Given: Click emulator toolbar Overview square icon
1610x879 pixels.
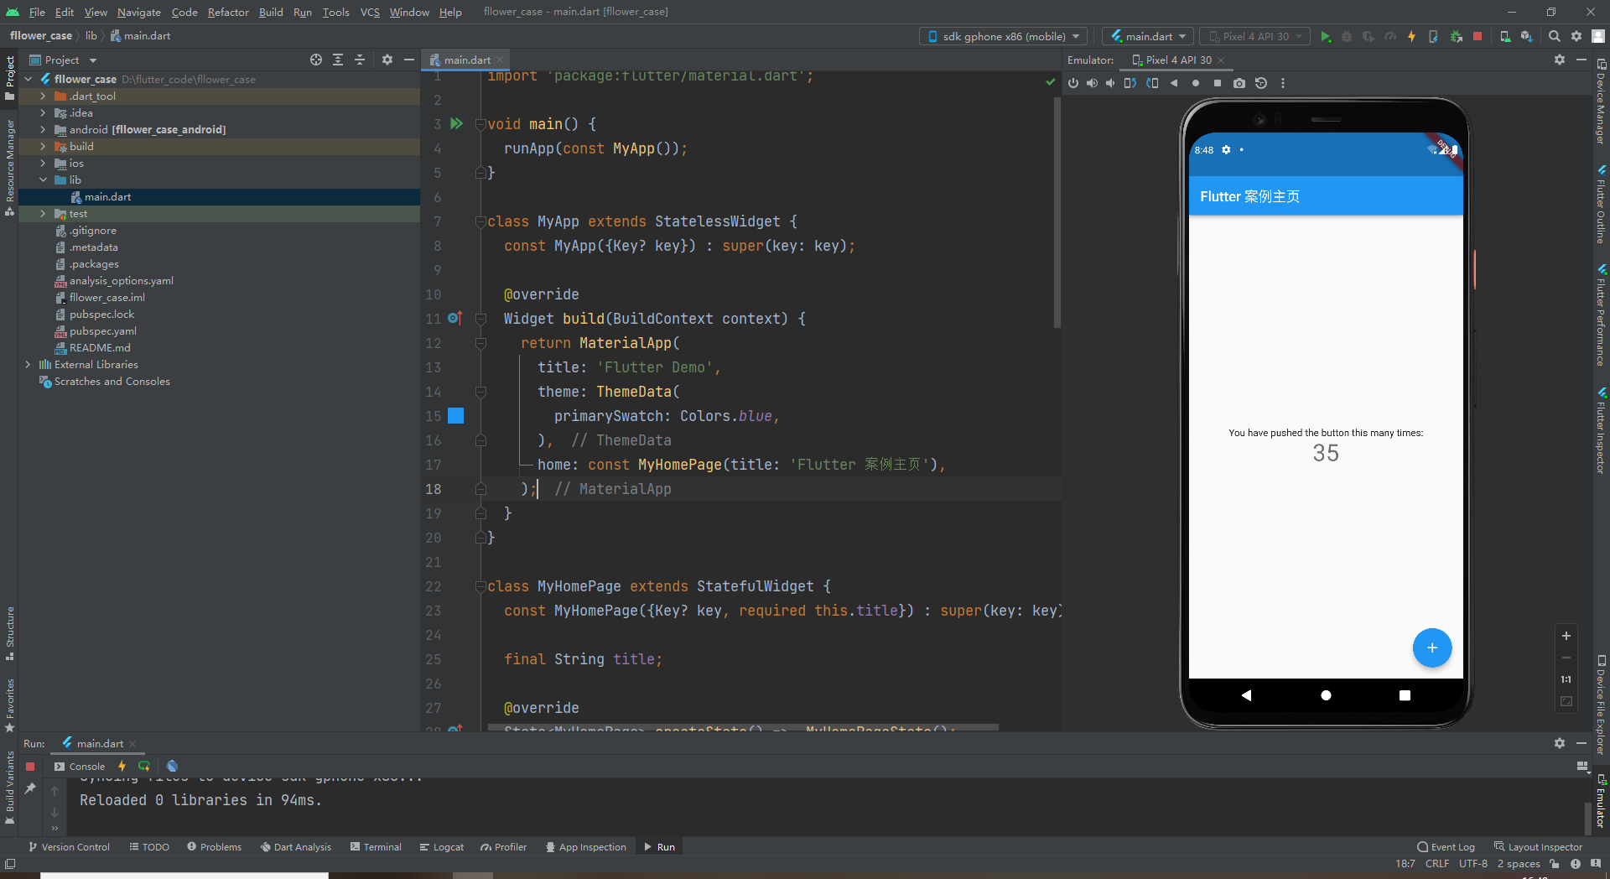Looking at the screenshot, I should pyautogui.click(x=1218, y=83).
